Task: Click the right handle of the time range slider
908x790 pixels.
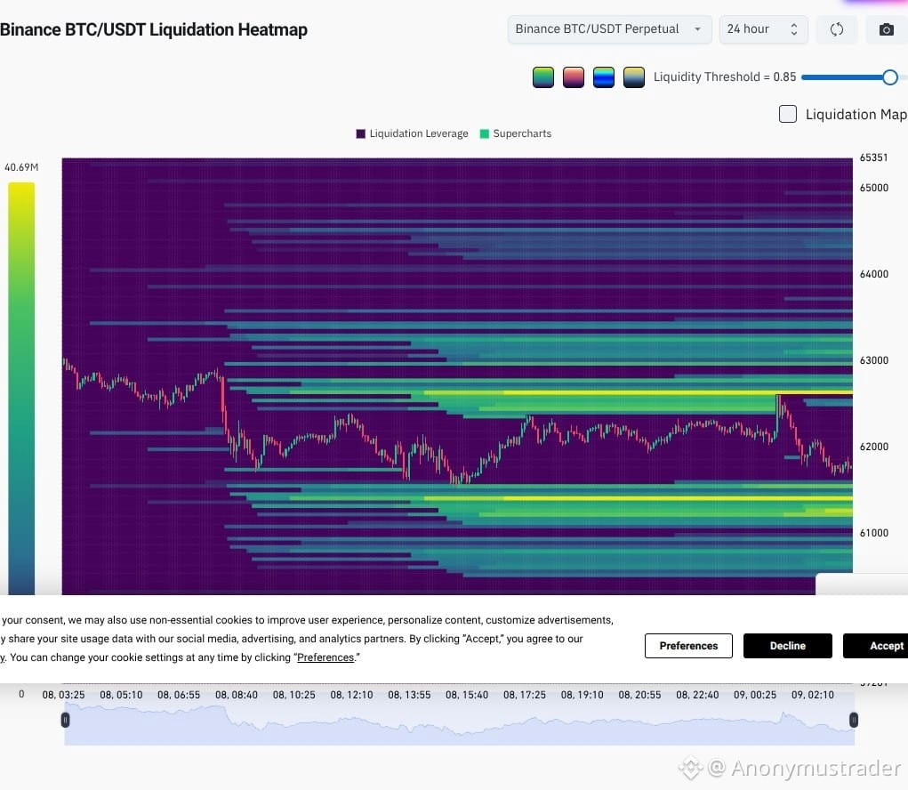Action: coord(854,720)
